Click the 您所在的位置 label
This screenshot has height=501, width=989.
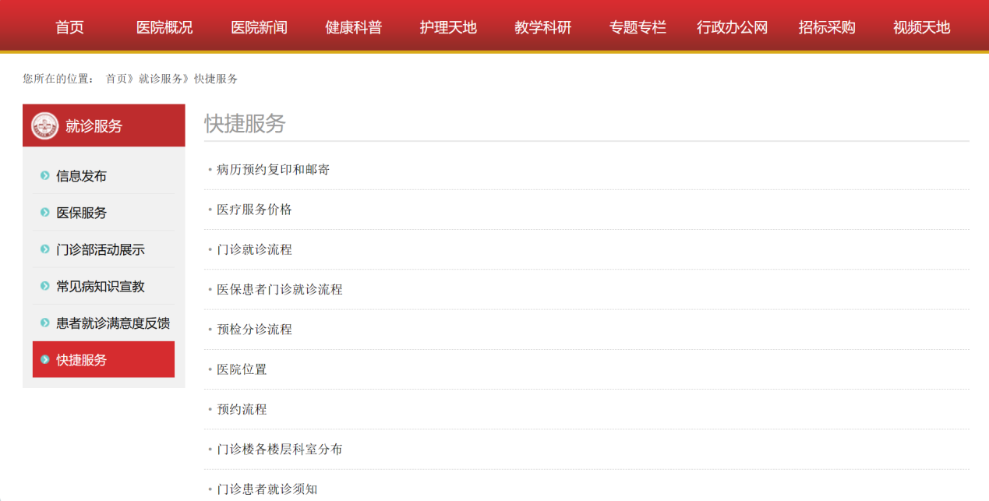pos(58,79)
